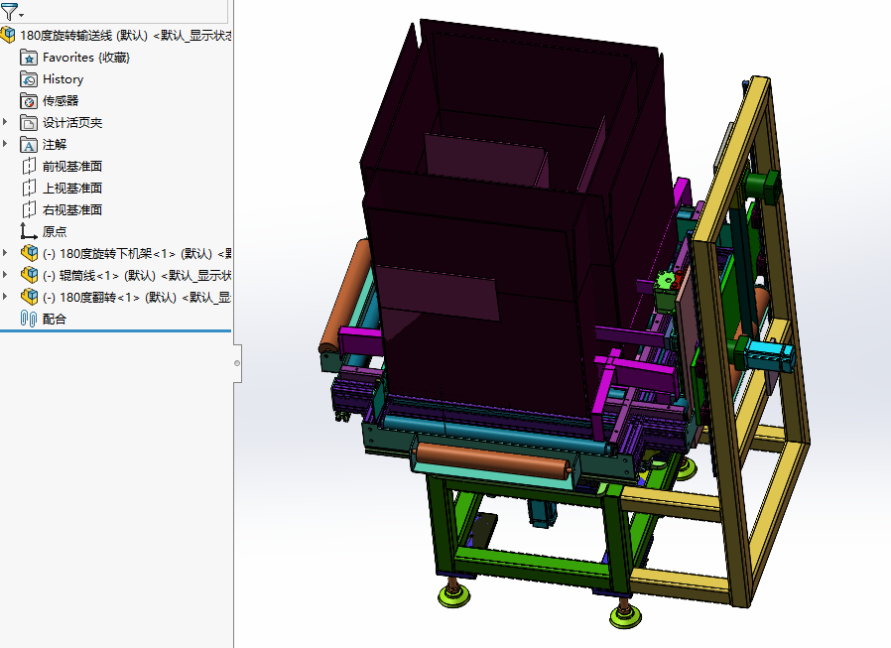Select the front orange roller in the model
The width and height of the screenshot is (891, 648).
coord(491,462)
